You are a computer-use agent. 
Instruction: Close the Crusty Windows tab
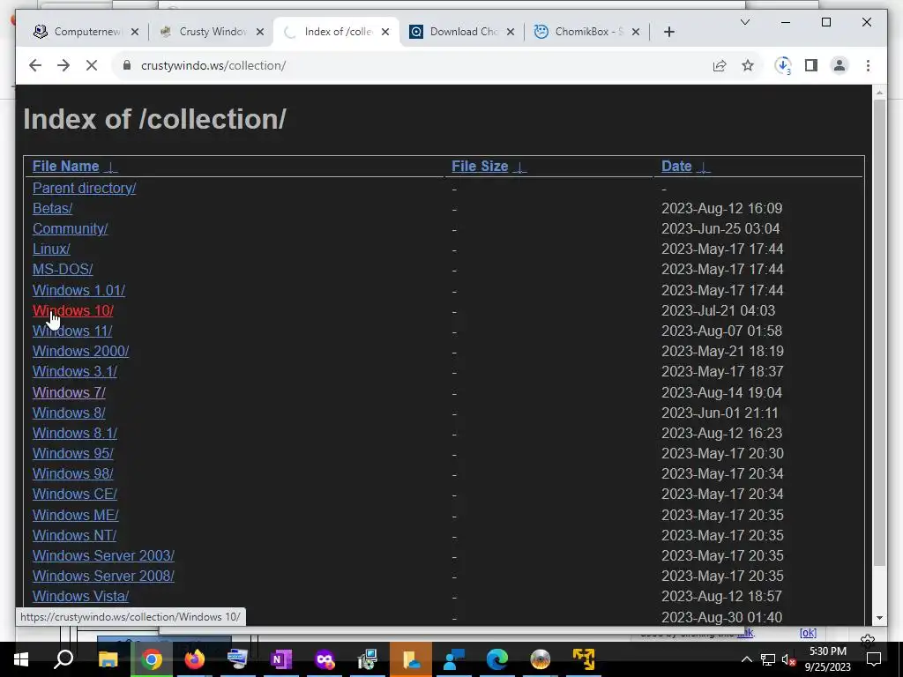coord(260,32)
